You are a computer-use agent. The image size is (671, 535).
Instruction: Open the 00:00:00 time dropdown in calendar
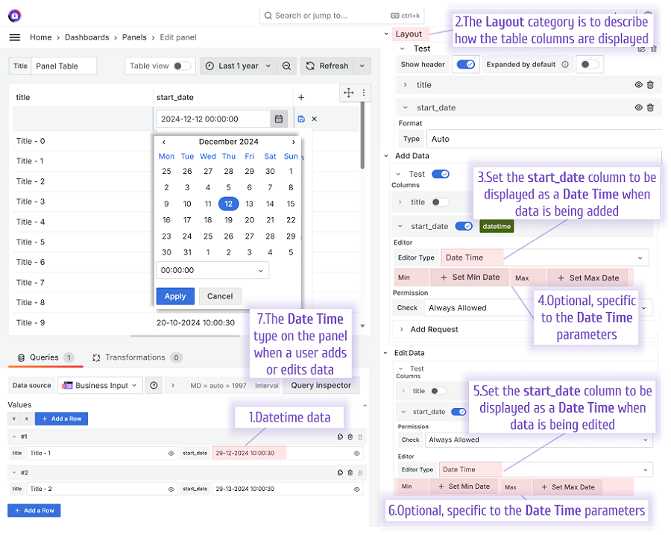click(x=212, y=270)
